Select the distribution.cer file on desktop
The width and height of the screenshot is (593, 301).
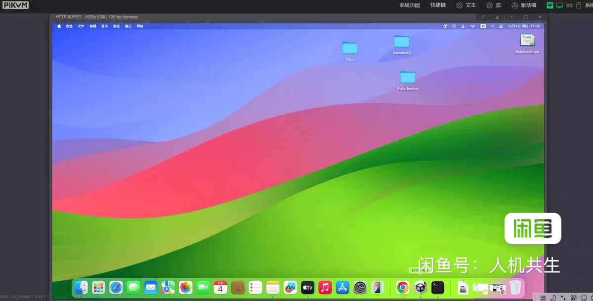tap(527, 41)
